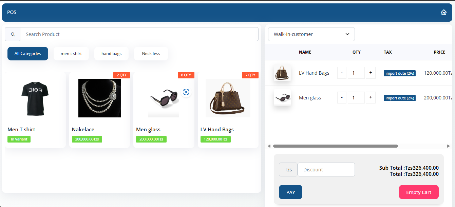Increase LV Hand Bags quantity with plus
The image size is (455, 207).
tap(371, 73)
